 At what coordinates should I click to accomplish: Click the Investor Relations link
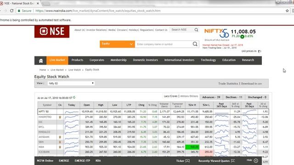coord(96,30)
